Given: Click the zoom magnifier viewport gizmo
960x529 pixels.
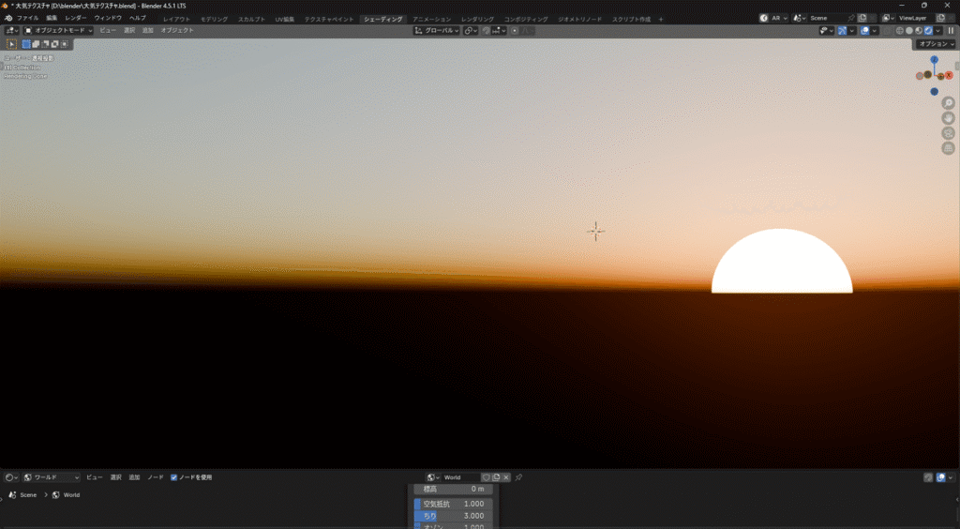Looking at the screenshot, I should click(x=949, y=103).
